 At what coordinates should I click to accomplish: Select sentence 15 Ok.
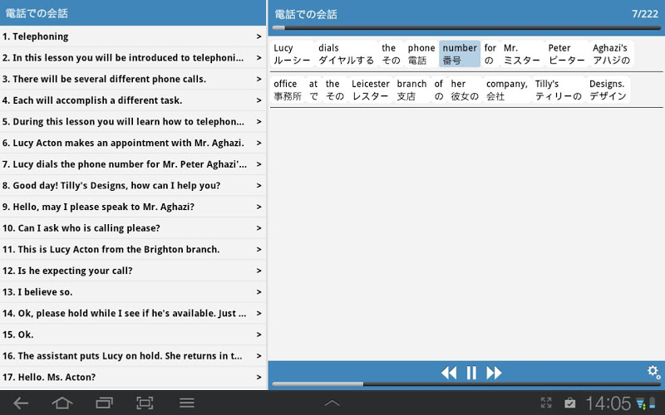133,334
